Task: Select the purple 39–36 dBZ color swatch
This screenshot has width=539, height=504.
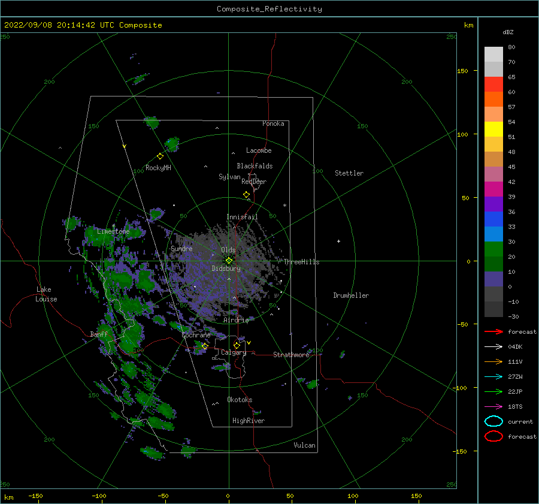Action: coord(493,204)
